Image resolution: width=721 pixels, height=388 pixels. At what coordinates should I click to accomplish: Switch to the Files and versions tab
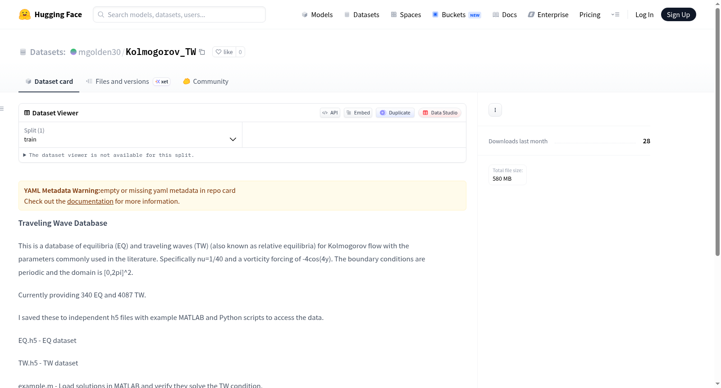coord(128,82)
